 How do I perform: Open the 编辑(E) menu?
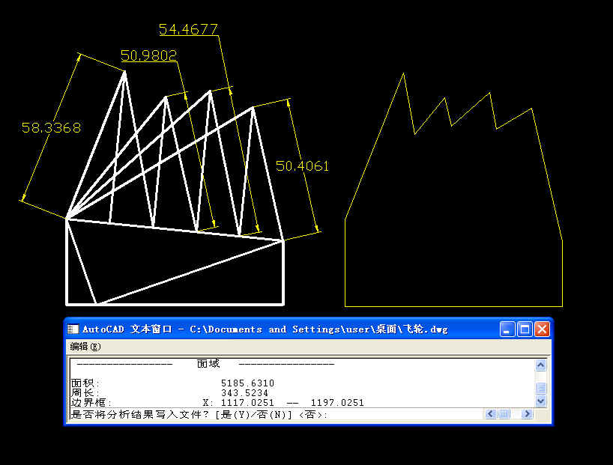click(85, 347)
